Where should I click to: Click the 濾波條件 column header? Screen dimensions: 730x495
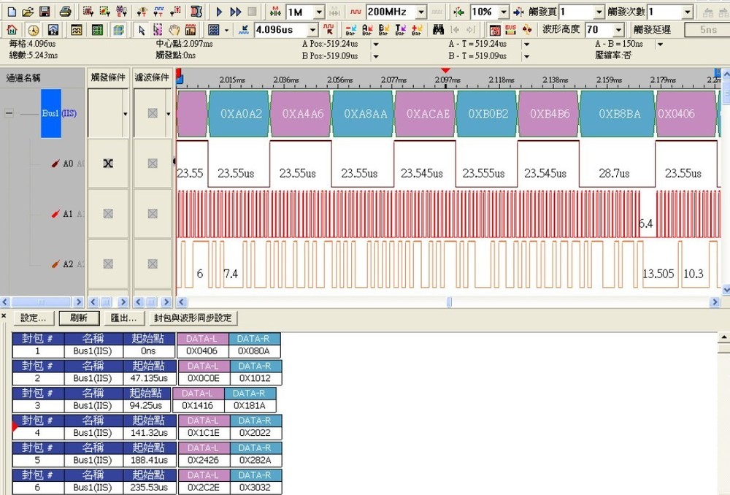[x=153, y=77]
